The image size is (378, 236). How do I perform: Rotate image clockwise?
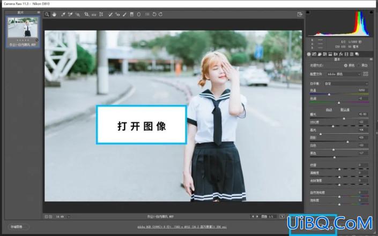[x=160, y=14]
